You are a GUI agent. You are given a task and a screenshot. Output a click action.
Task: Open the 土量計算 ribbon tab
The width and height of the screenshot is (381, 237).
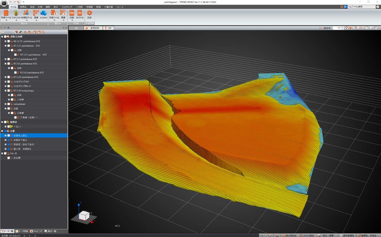[x=108, y=7]
